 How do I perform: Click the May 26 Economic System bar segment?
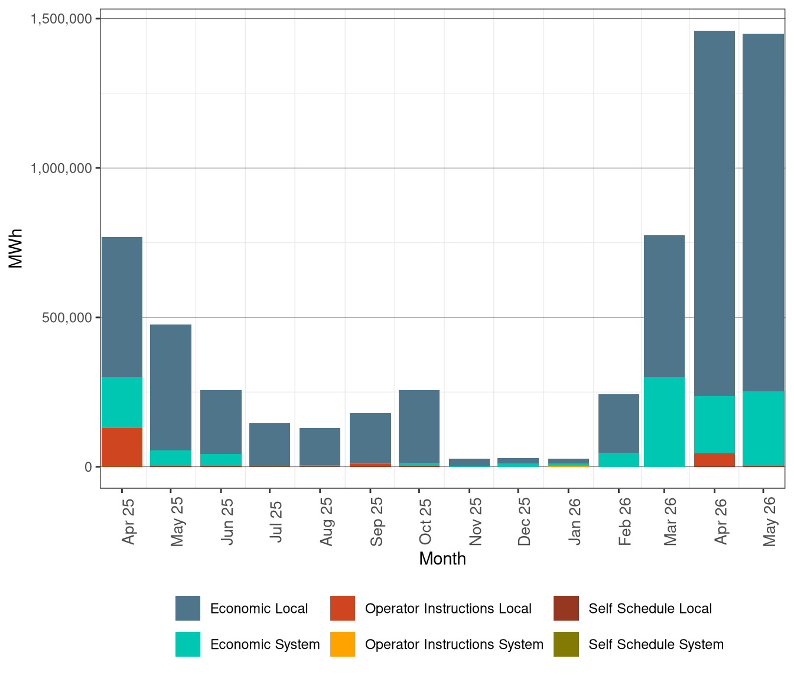click(764, 429)
